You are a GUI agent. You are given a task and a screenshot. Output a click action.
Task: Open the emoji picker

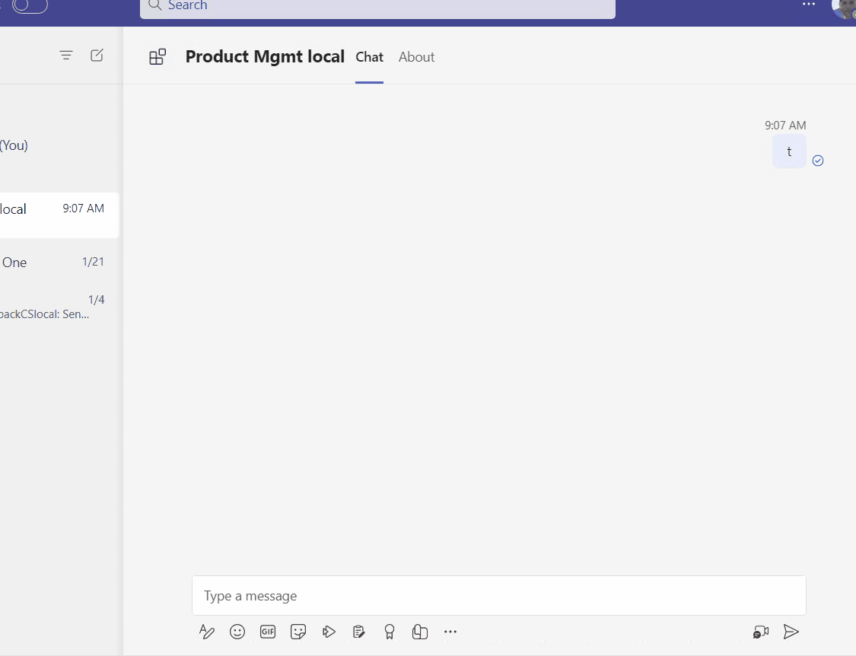click(x=237, y=632)
